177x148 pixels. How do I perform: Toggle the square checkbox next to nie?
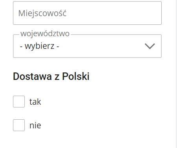pos(19,125)
